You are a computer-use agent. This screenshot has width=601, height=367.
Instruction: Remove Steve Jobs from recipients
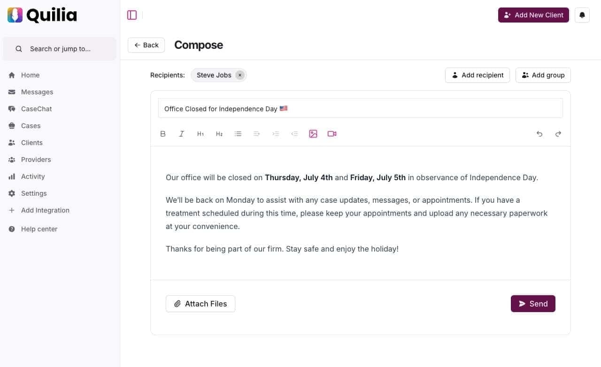239,75
